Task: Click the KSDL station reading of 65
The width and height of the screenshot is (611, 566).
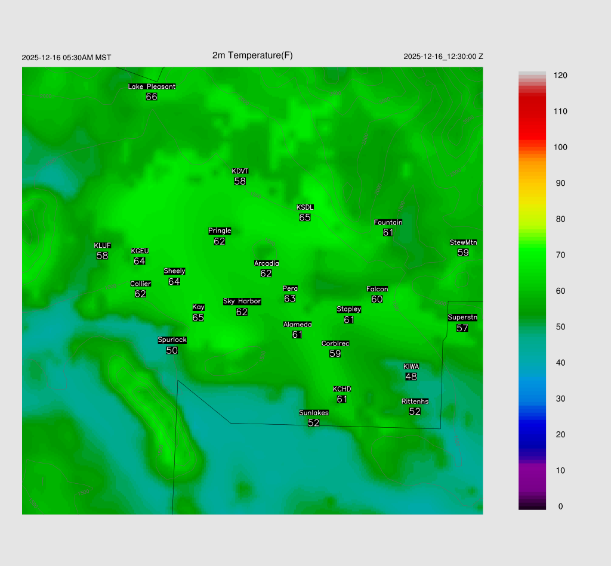Action: tap(305, 218)
